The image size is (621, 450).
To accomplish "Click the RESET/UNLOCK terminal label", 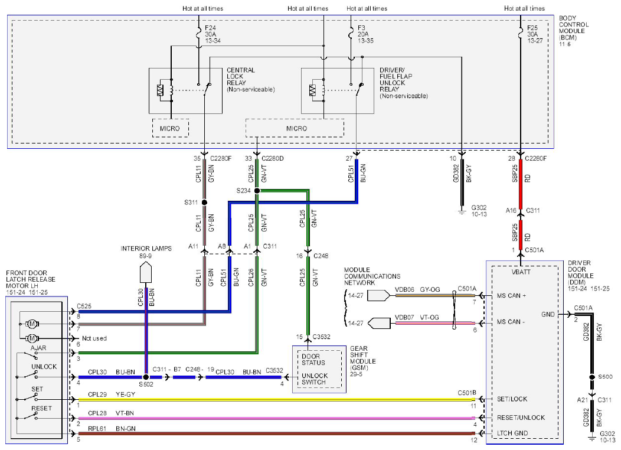I will (x=521, y=418).
